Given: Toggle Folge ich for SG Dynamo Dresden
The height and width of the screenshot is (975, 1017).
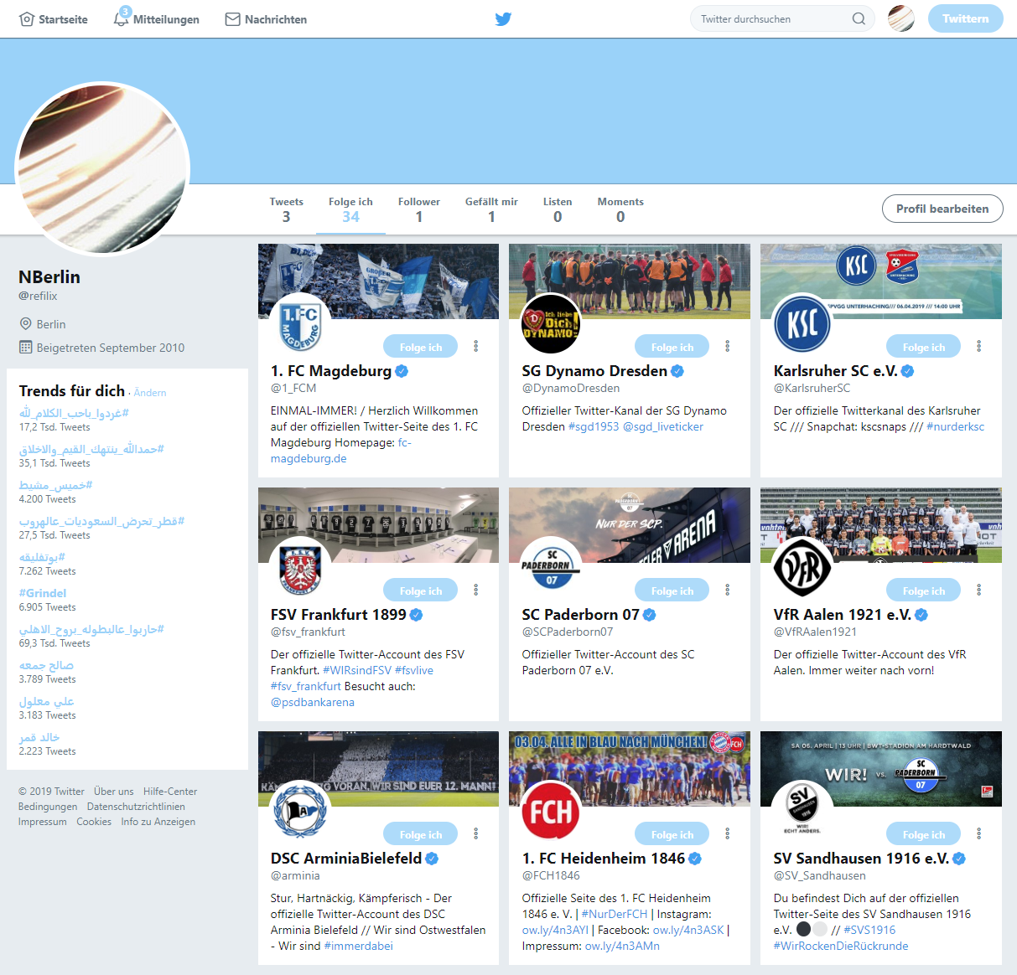Looking at the screenshot, I should (x=672, y=347).
